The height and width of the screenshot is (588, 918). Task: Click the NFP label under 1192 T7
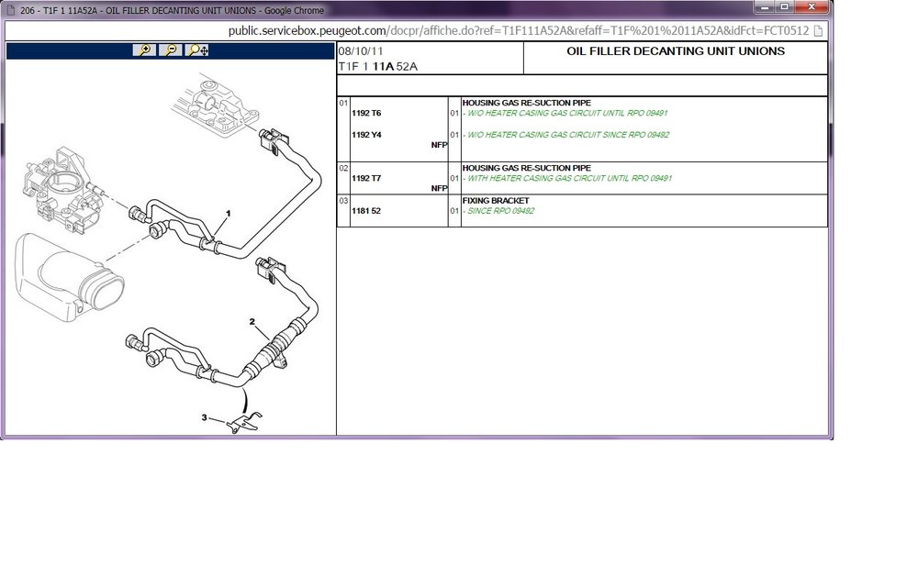click(x=439, y=188)
